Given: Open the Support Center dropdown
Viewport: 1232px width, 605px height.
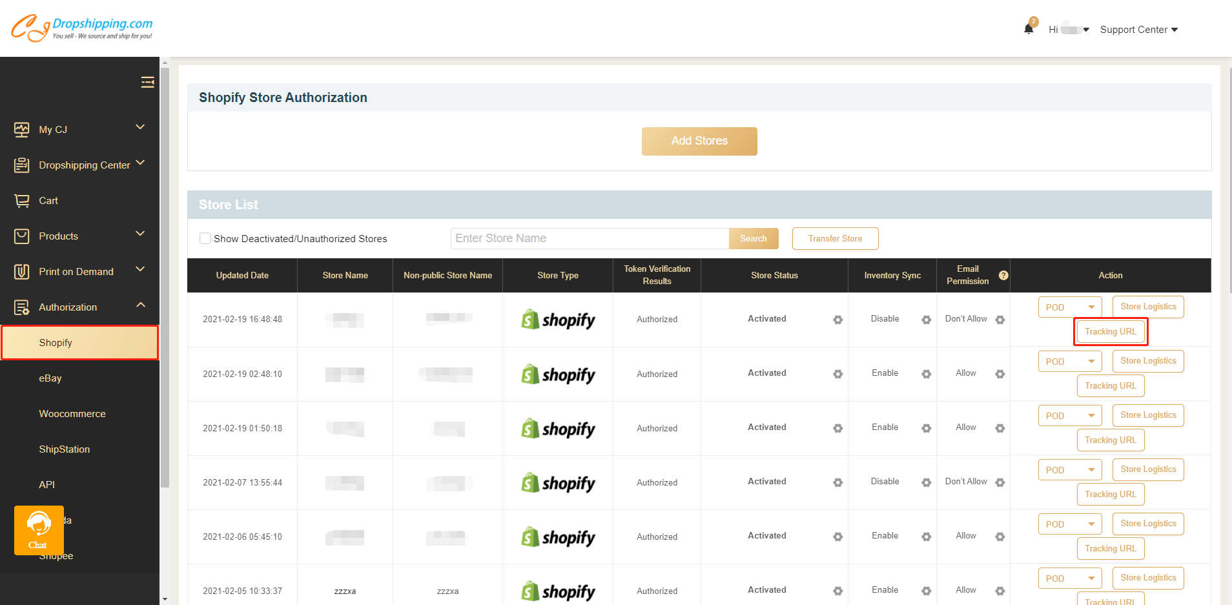Looking at the screenshot, I should point(1139,30).
